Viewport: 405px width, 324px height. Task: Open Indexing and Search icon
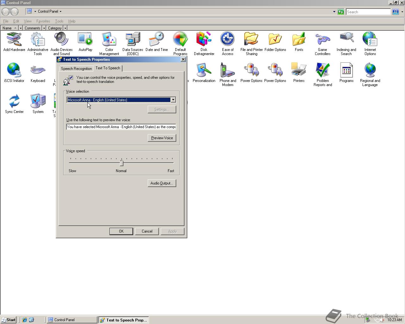pyautogui.click(x=346, y=44)
